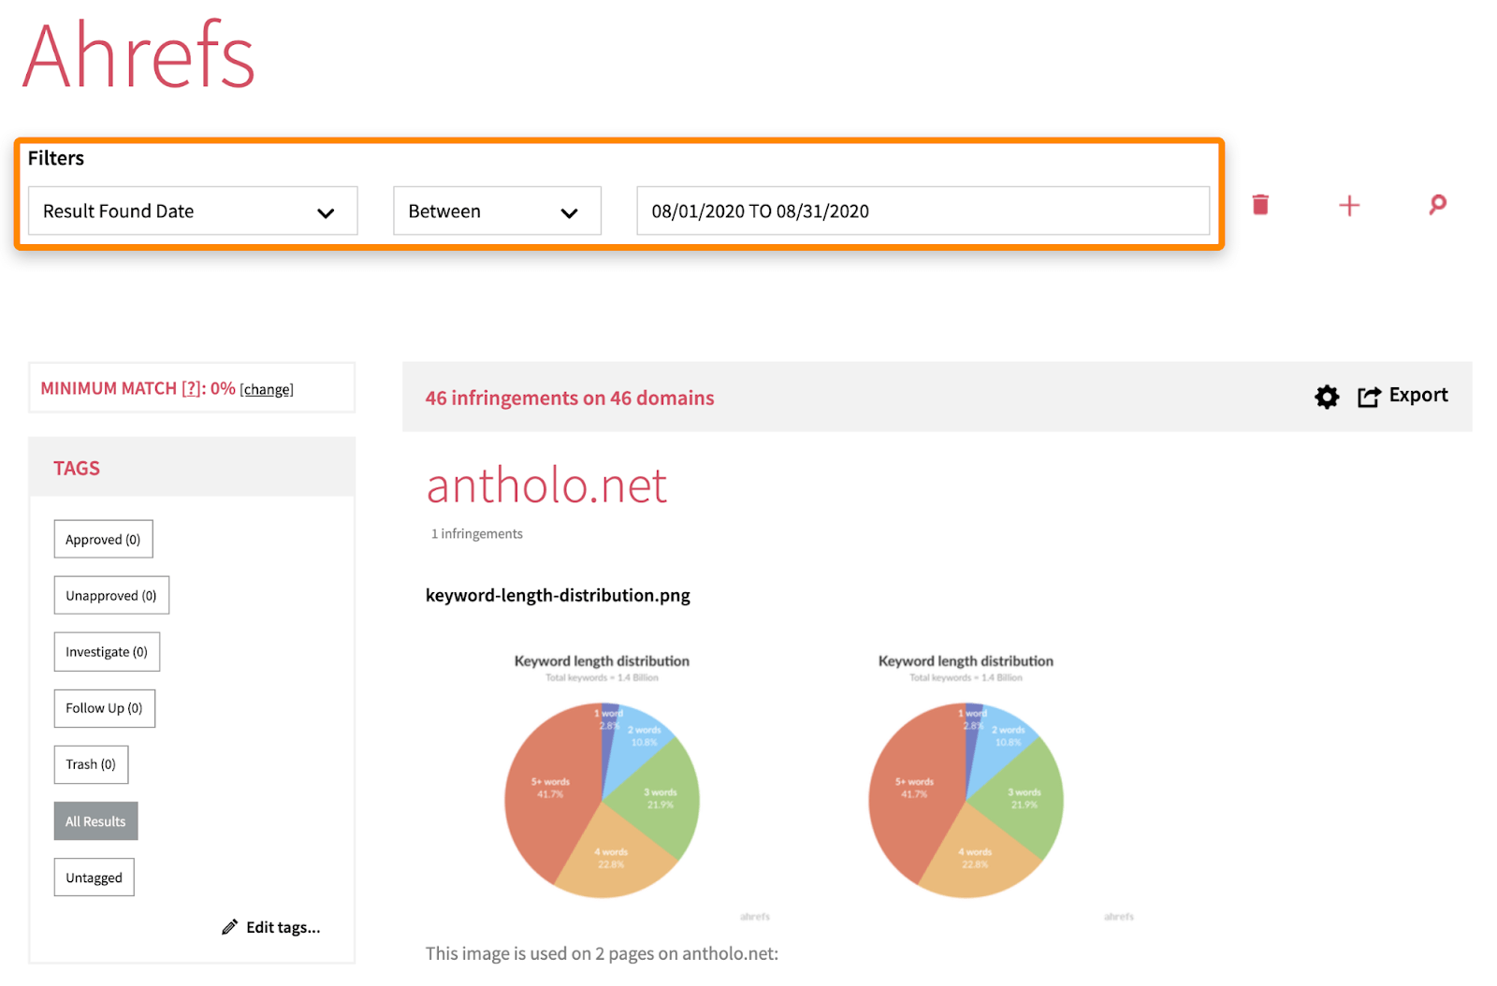The width and height of the screenshot is (1497, 986).
Task: Click the Export share icon
Action: click(x=1369, y=397)
